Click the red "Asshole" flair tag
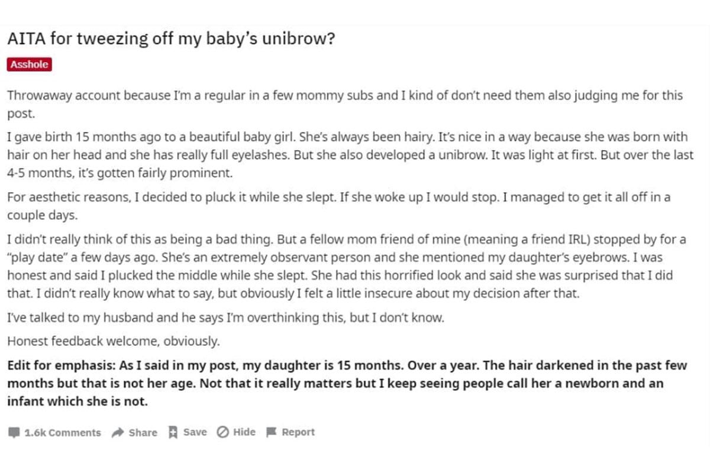 [x=30, y=64]
